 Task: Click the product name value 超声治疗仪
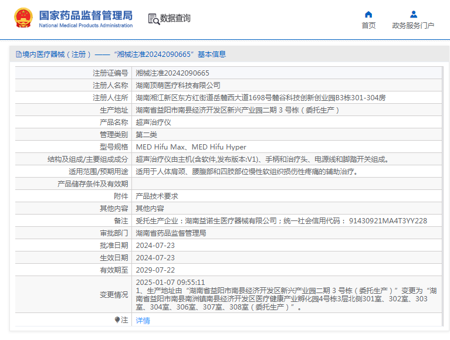click(153, 123)
